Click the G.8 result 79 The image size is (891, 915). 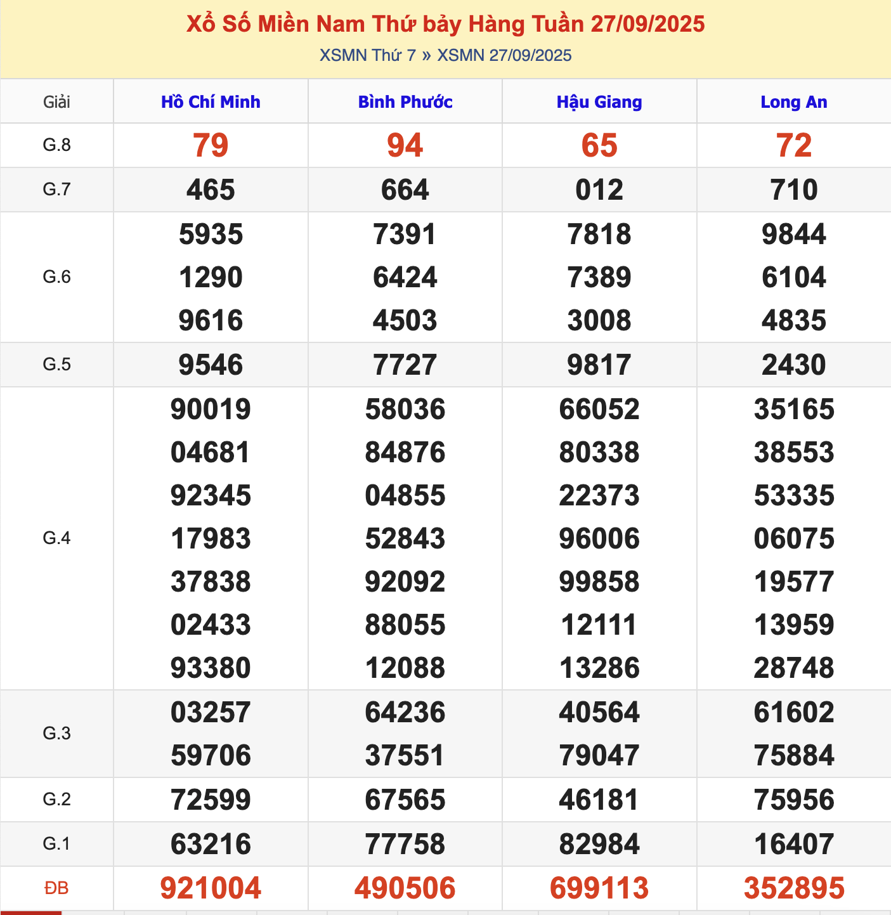click(x=211, y=145)
